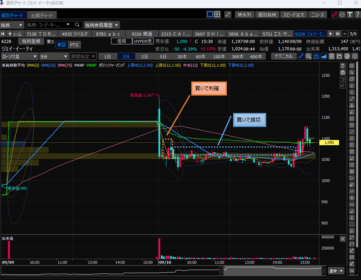Screen dimensions: 361x280
Task: Click the 銘柄登録 button
Action: pyautogui.click(x=31, y=41)
